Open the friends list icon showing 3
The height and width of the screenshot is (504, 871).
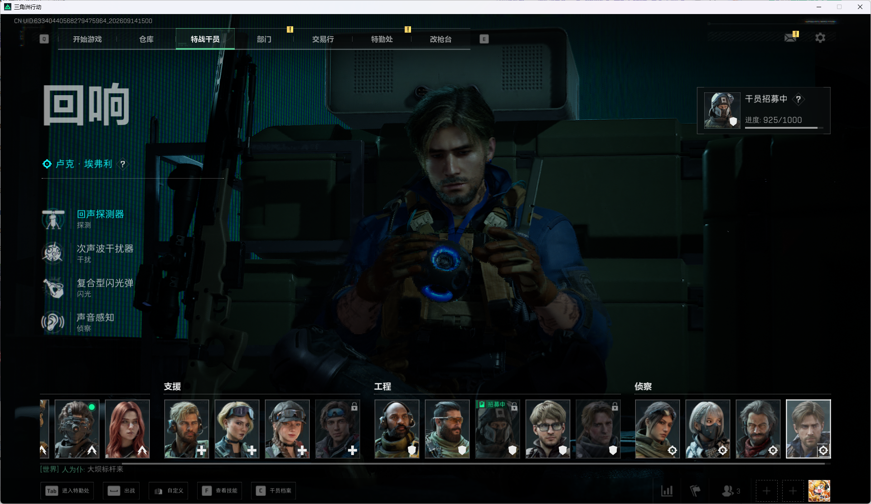click(731, 490)
